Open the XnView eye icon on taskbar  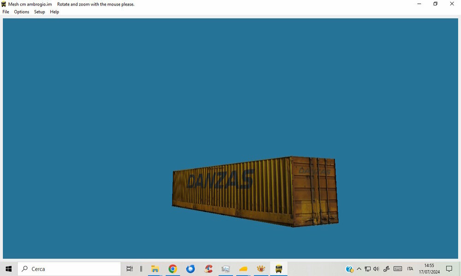click(261, 269)
